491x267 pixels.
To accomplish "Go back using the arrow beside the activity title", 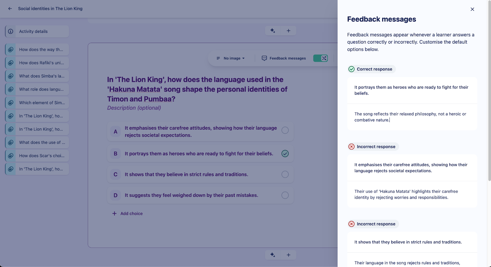I will [x=10, y=9].
